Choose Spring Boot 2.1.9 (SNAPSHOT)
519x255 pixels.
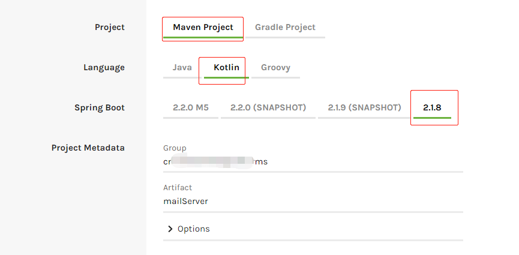click(x=364, y=108)
